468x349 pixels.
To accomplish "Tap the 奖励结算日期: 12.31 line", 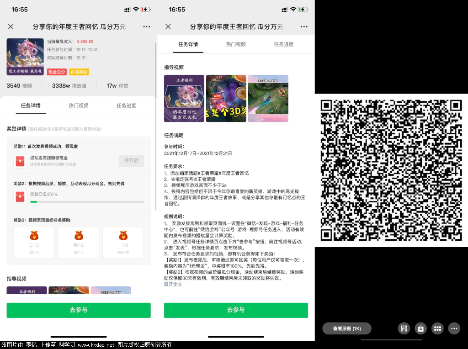I will coord(66,58).
